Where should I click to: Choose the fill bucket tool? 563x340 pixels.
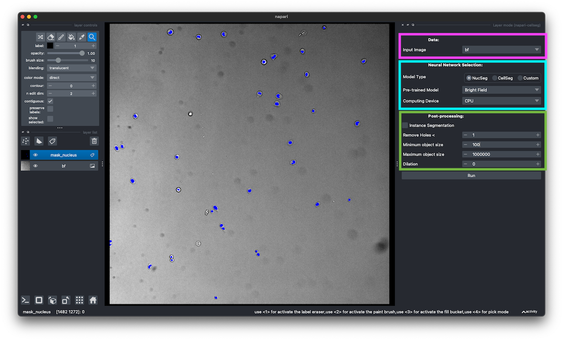[71, 37]
